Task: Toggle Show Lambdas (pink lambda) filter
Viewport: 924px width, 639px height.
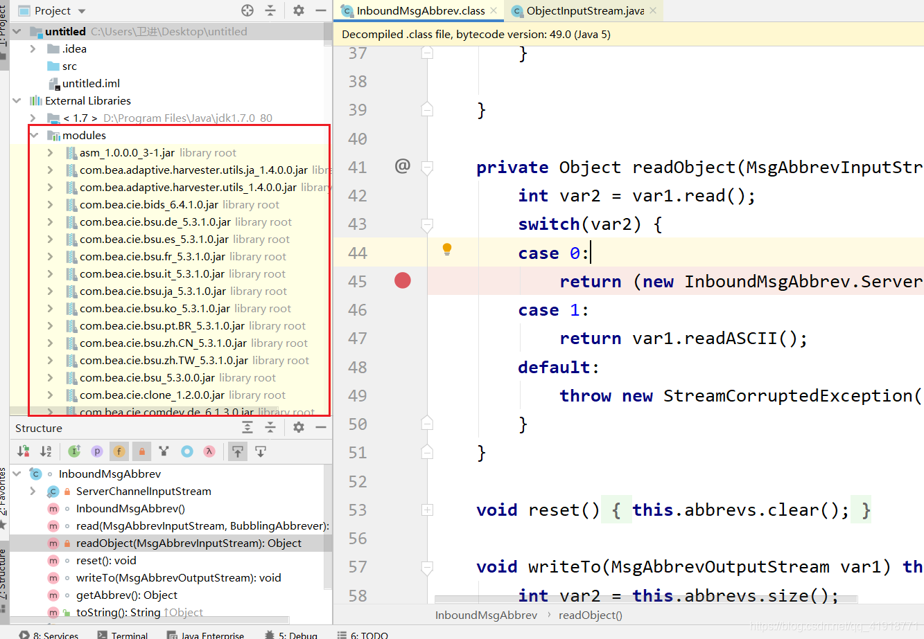Action: coord(209,451)
